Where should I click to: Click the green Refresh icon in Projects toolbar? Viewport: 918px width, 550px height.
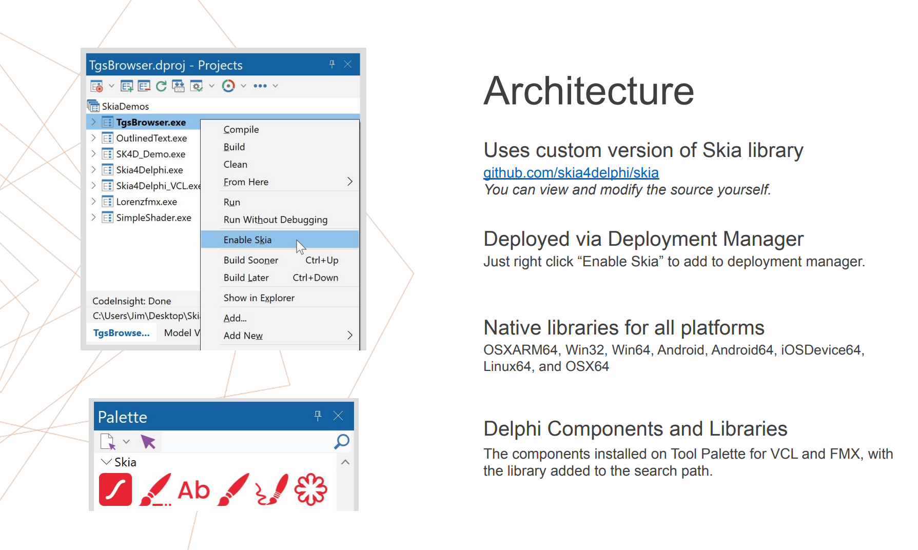[x=161, y=86]
